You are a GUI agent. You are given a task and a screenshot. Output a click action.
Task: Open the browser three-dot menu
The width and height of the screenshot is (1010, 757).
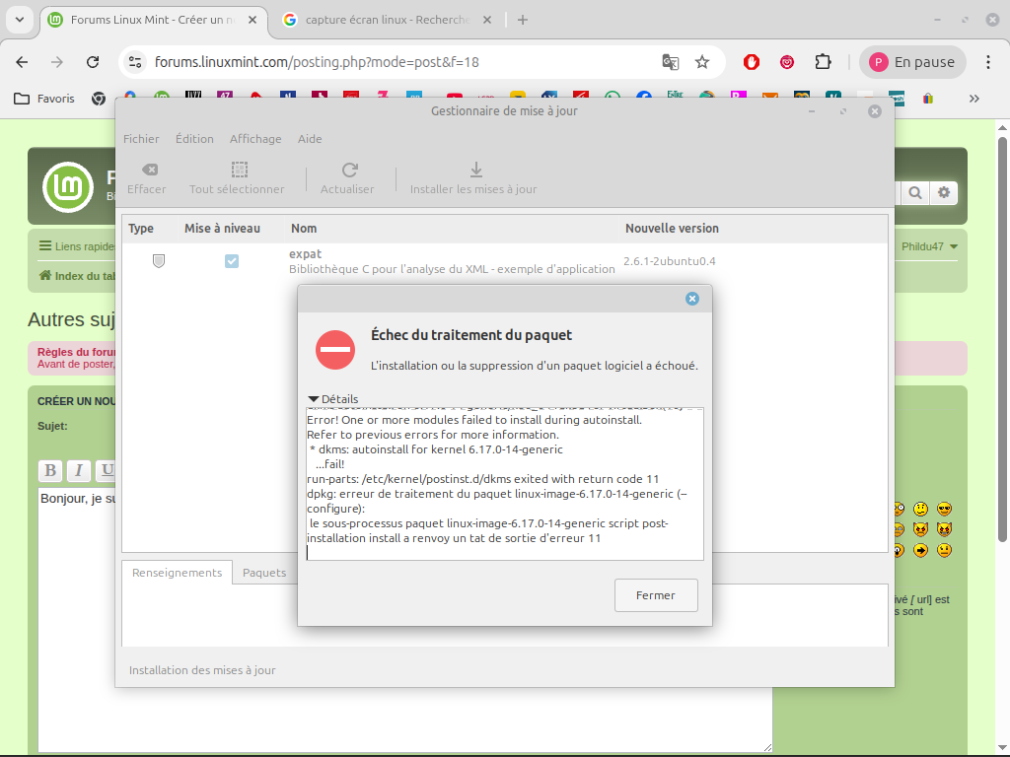click(988, 62)
